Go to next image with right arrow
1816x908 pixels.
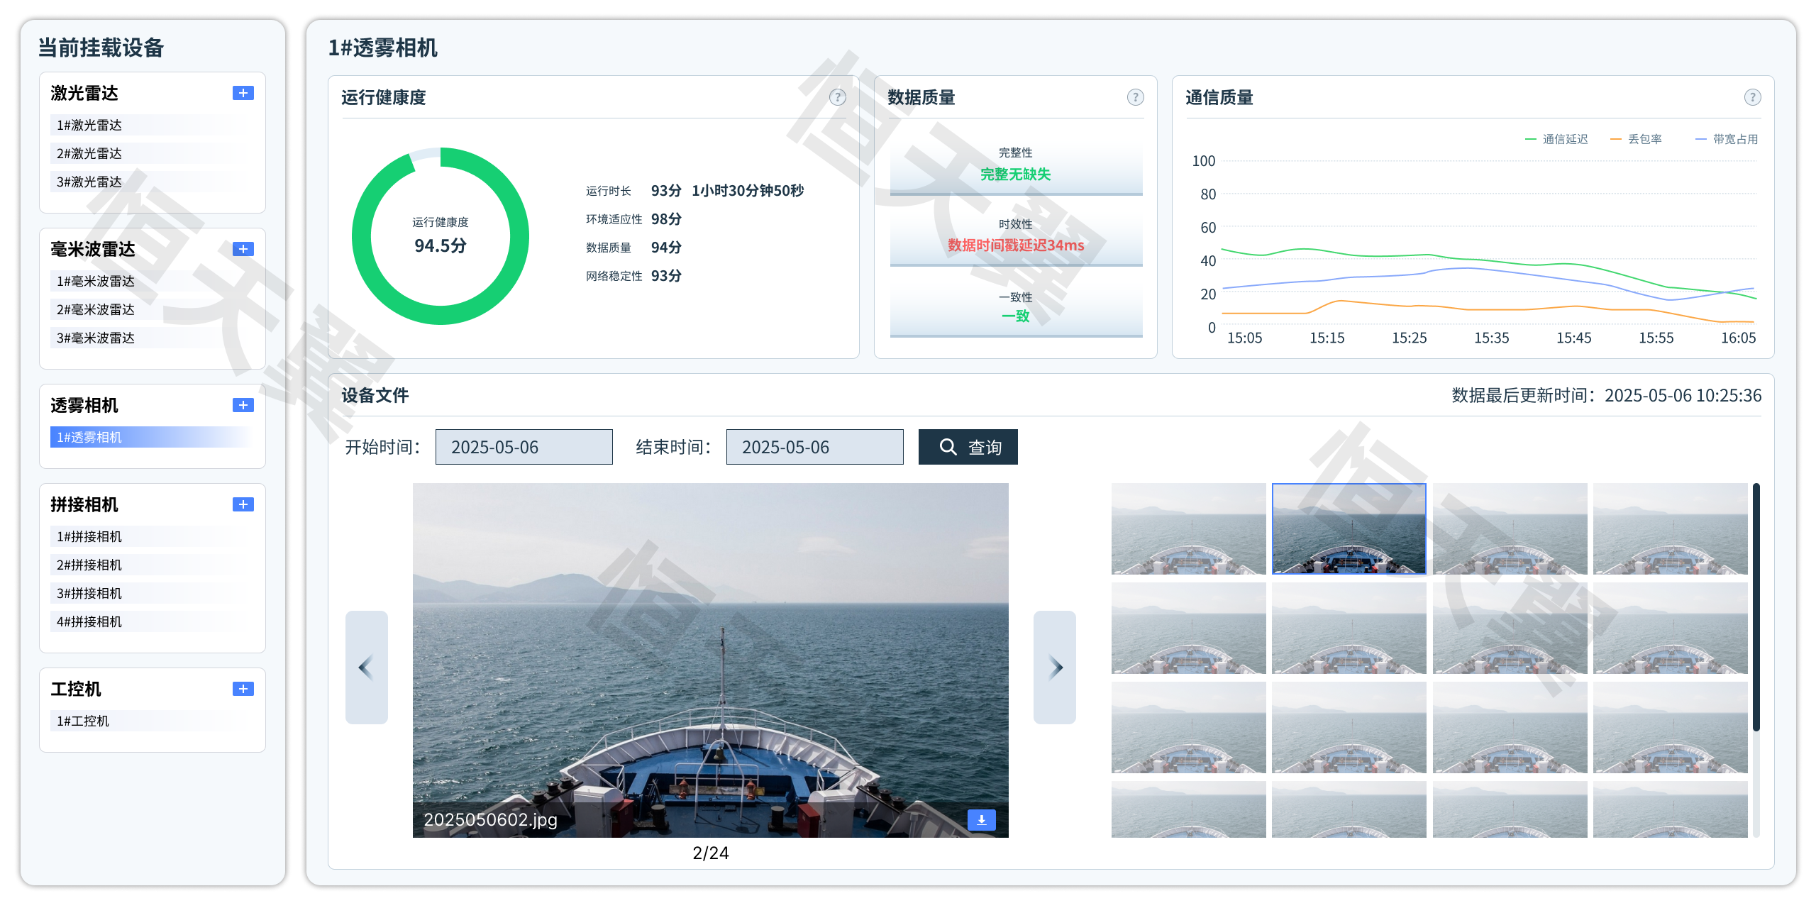1055,667
